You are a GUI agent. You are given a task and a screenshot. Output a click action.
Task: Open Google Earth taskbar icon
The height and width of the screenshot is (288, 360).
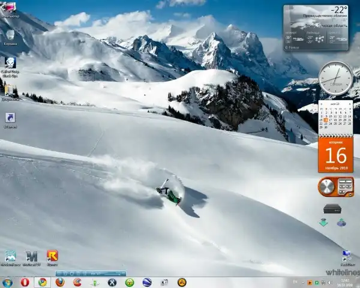coord(147,282)
